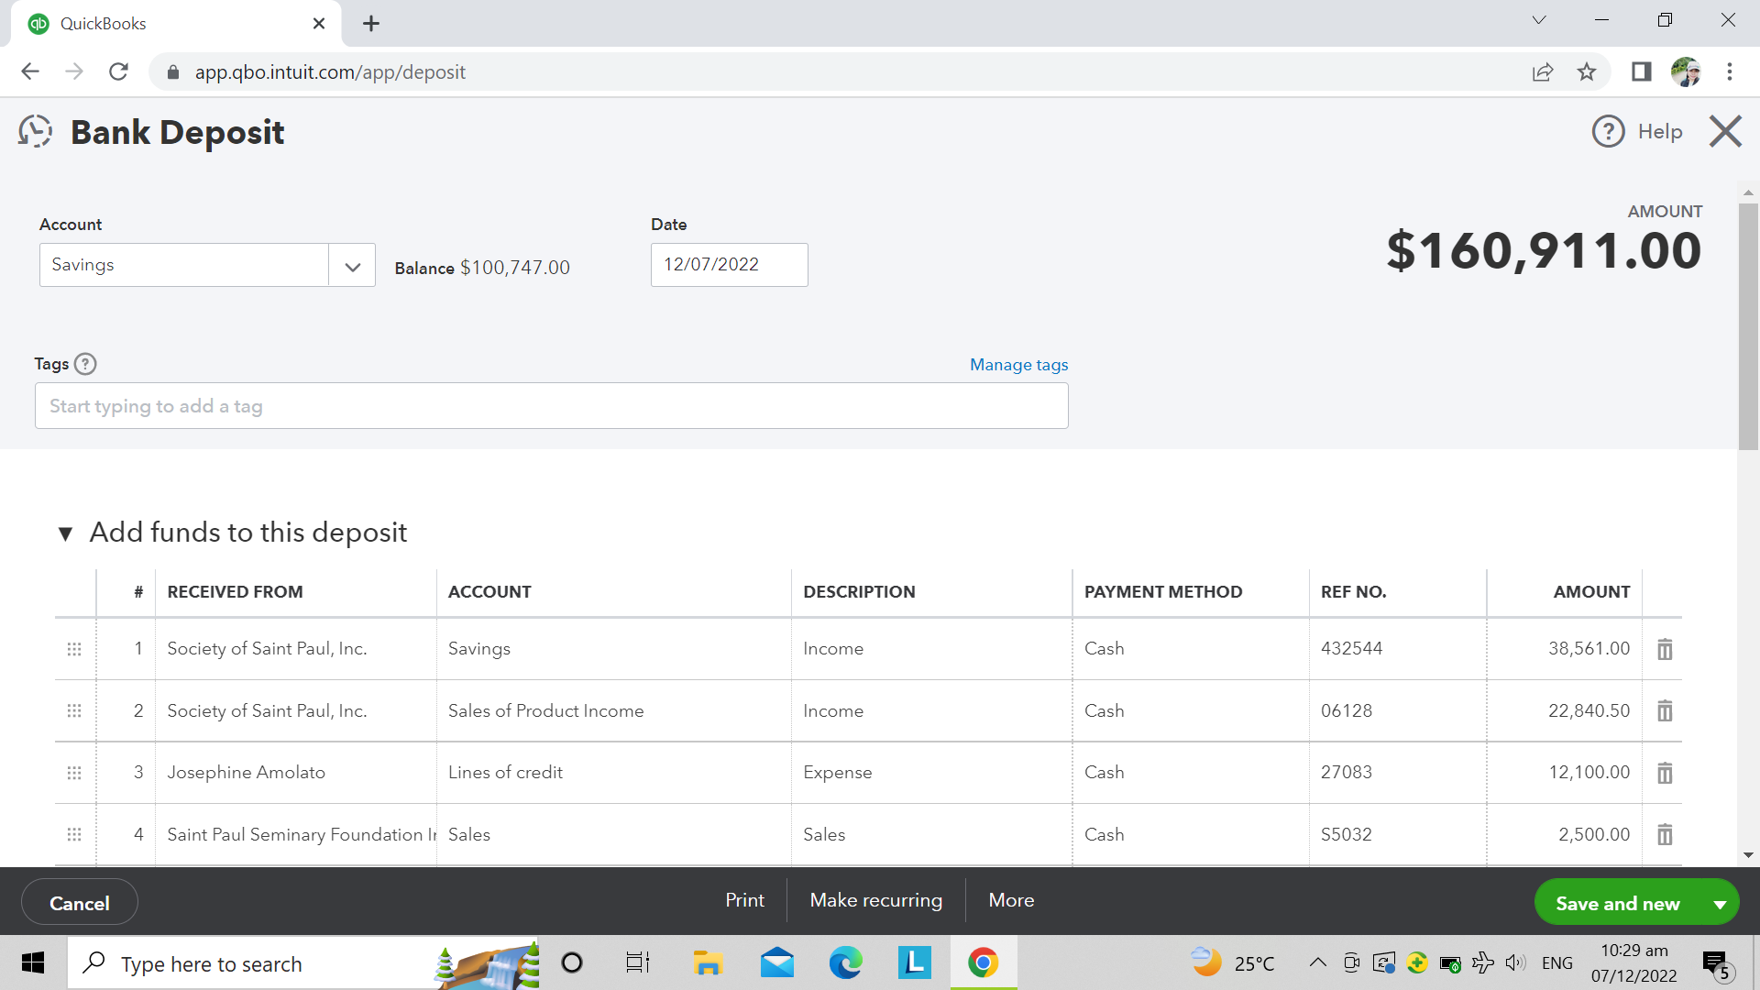Click the Date field 12/07/2022
Screen dimensions: 1760x990
point(729,265)
